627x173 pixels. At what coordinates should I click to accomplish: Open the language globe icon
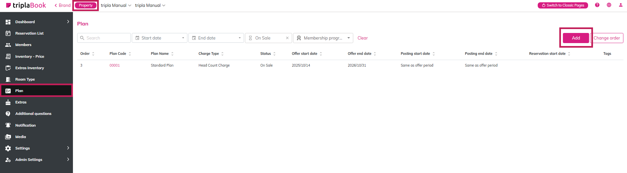tap(609, 5)
